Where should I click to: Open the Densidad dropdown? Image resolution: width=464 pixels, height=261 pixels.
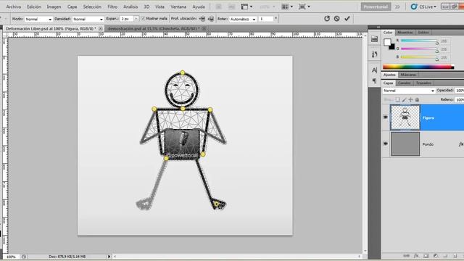pyautogui.click(x=88, y=20)
